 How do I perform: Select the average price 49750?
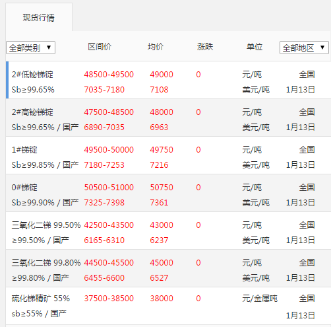pos(162,150)
